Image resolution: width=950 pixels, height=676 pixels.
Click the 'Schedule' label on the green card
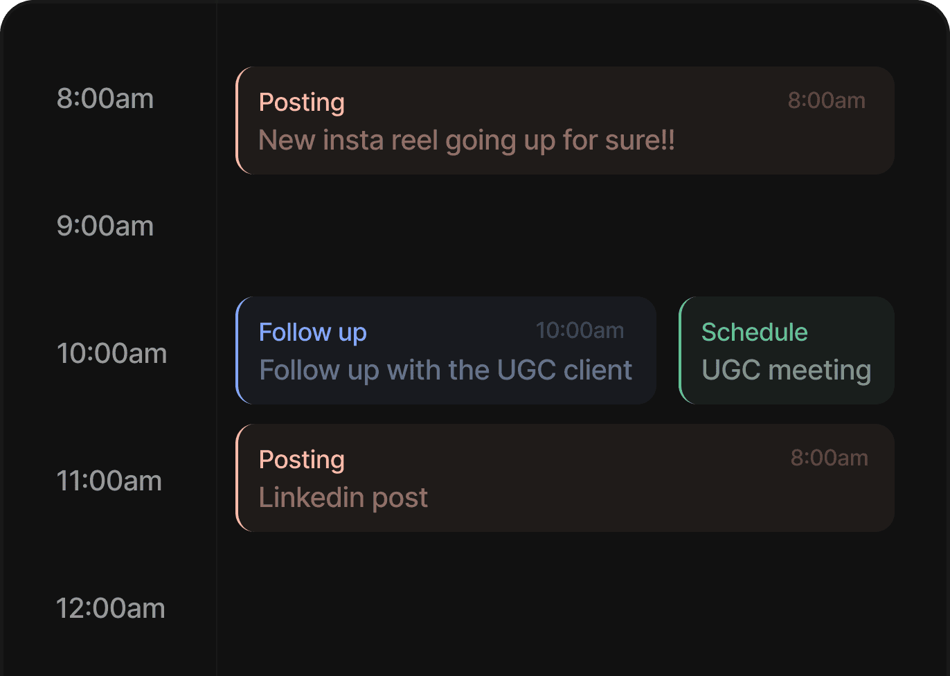click(754, 332)
